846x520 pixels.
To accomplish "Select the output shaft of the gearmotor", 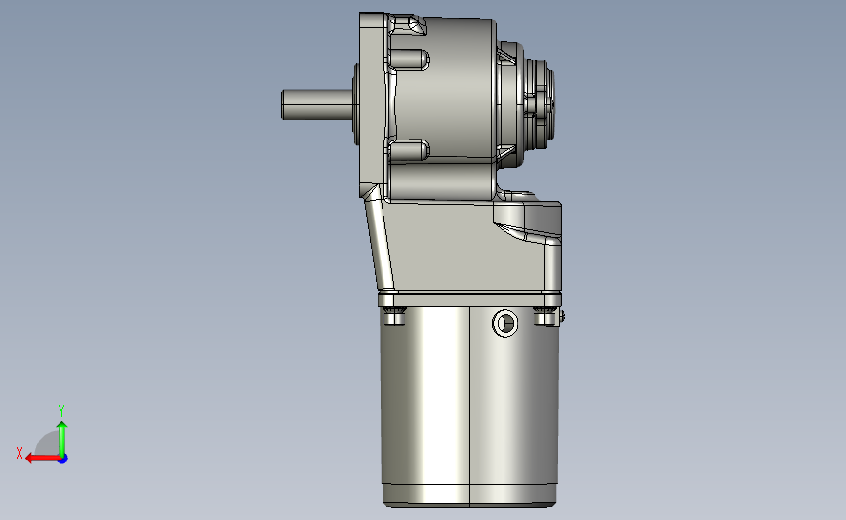I will [x=317, y=104].
